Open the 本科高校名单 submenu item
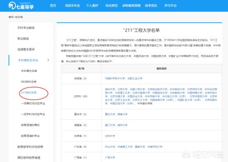The width and height of the screenshot is (228, 162). click(29, 71)
